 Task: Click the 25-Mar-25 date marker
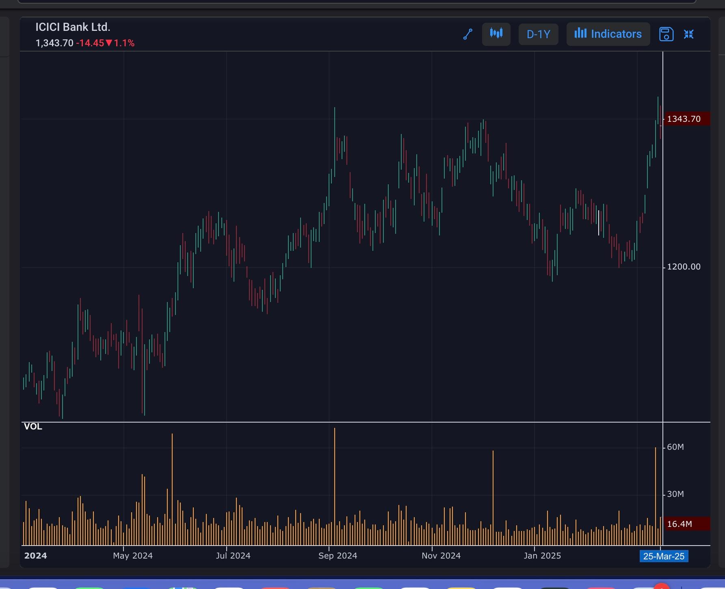pyautogui.click(x=664, y=556)
